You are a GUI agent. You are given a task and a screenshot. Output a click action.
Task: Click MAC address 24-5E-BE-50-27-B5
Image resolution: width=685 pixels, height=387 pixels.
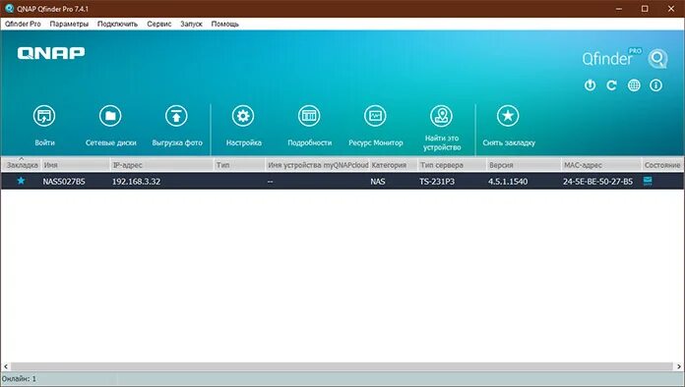pyautogui.click(x=597, y=182)
